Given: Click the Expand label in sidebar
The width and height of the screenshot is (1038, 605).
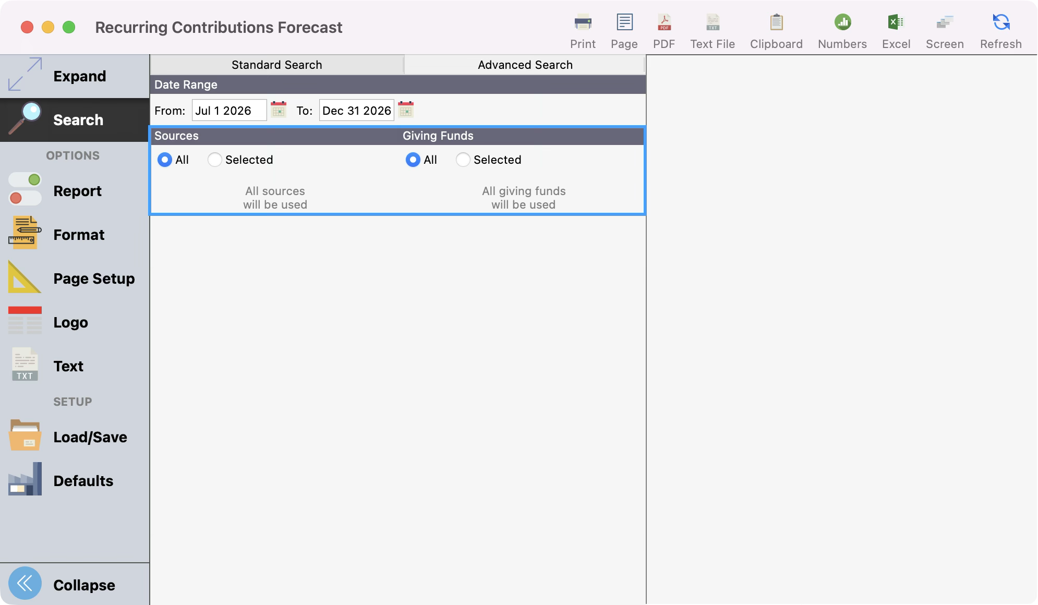Looking at the screenshot, I should click(80, 76).
